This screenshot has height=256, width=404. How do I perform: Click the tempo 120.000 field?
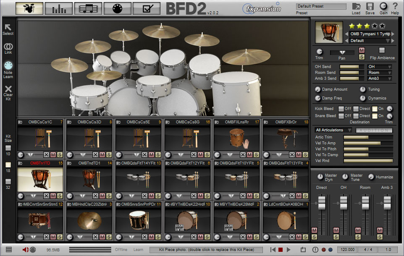(x=347, y=250)
